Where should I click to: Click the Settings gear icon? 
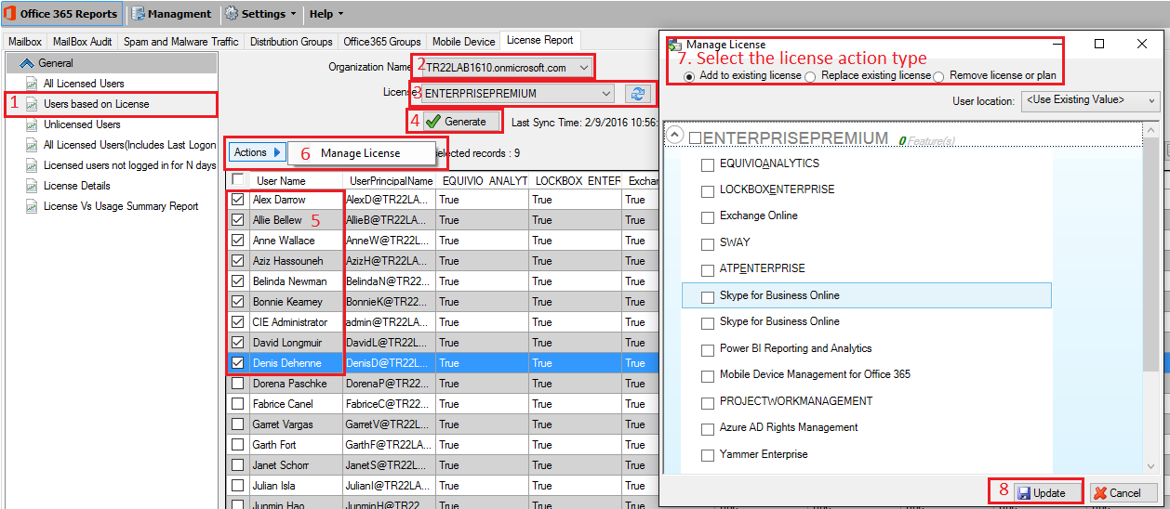point(231,14)
